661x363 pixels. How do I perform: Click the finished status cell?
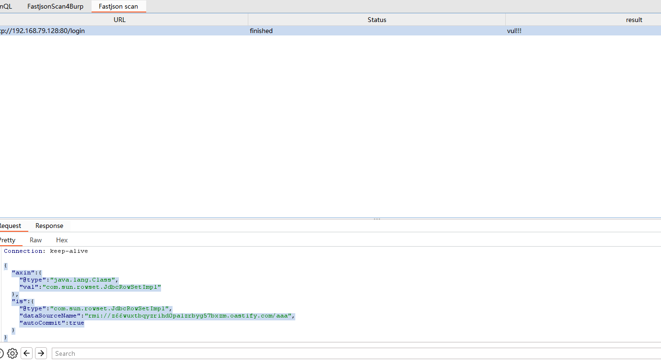tap(261, 30)
